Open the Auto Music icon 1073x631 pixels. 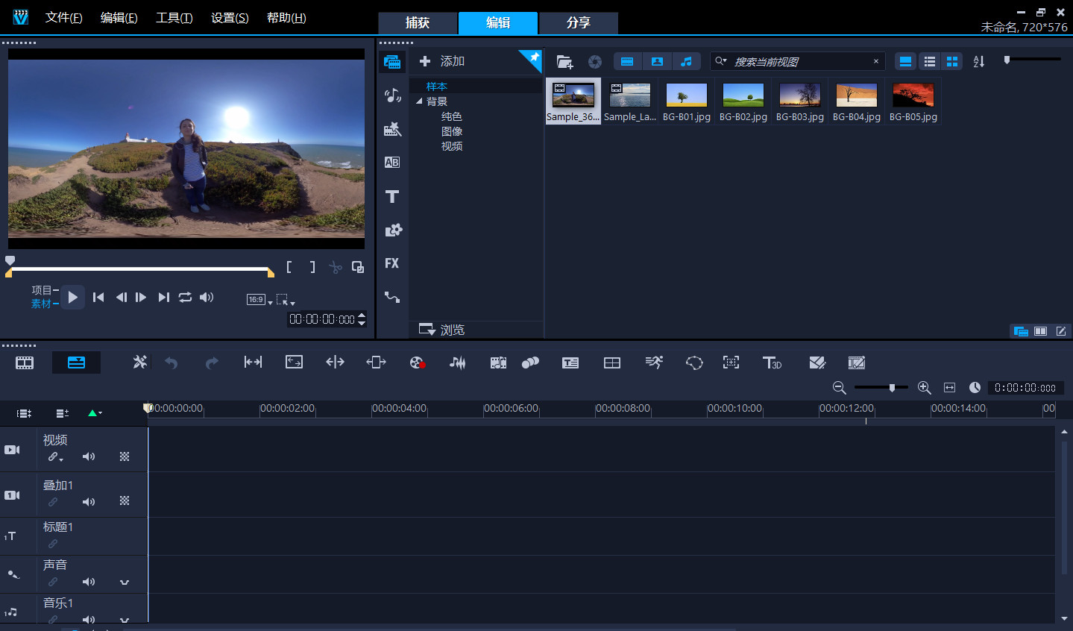pyautogui.click(x=498, y=362)
